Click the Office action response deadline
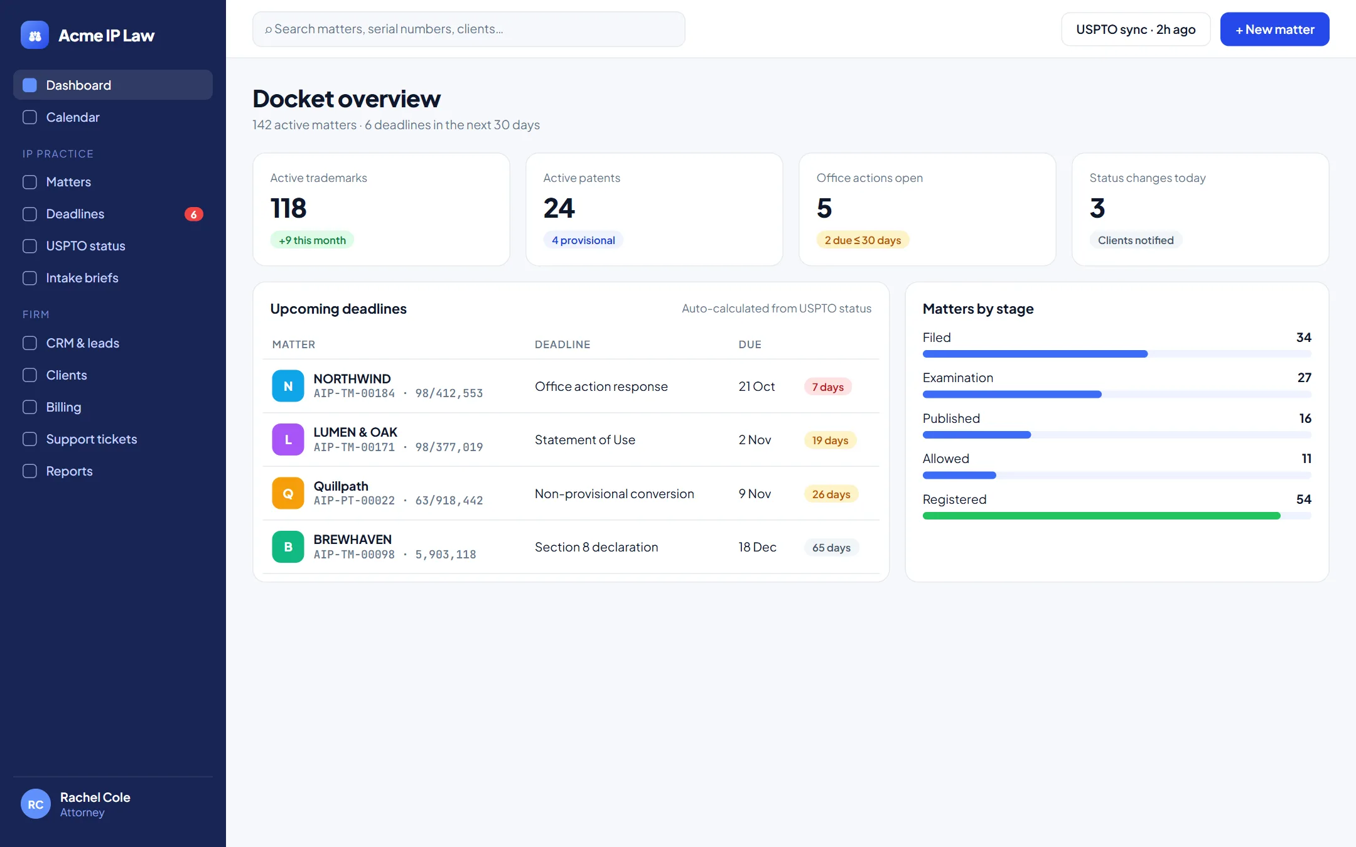Image resolution: width=1356 pixels, height=847 pixels. point(601,386)
